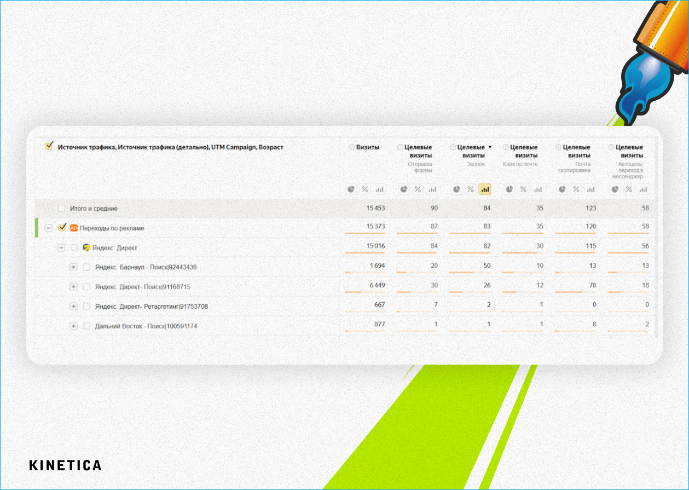The width and height of the screenshot is (689, 490).
Task: Open pie chart for Звонок column
Action: coord(456,189)
